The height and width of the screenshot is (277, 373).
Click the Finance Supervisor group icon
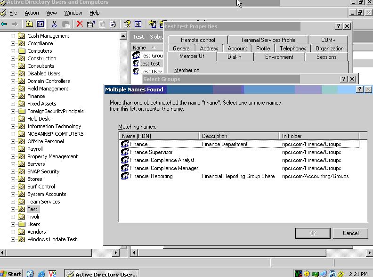(125, 152)
